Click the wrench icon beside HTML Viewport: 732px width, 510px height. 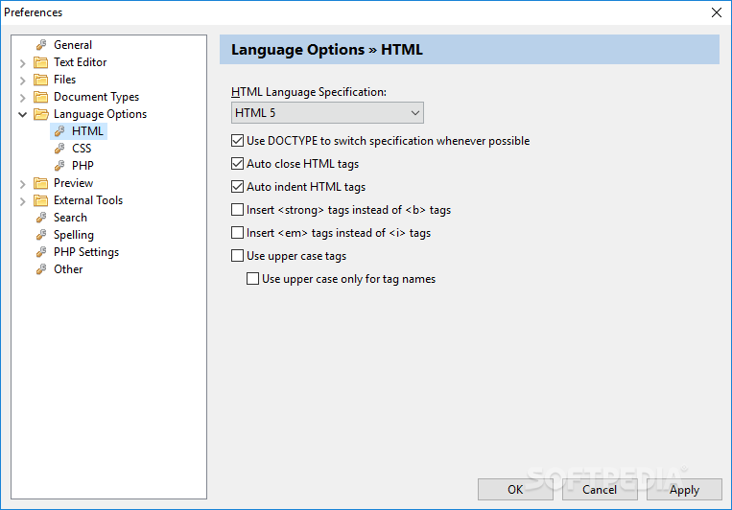click(59, 131)
